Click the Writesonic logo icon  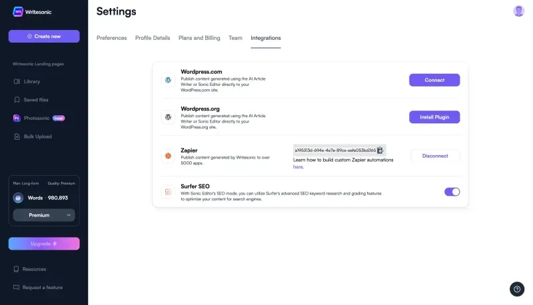18,12
